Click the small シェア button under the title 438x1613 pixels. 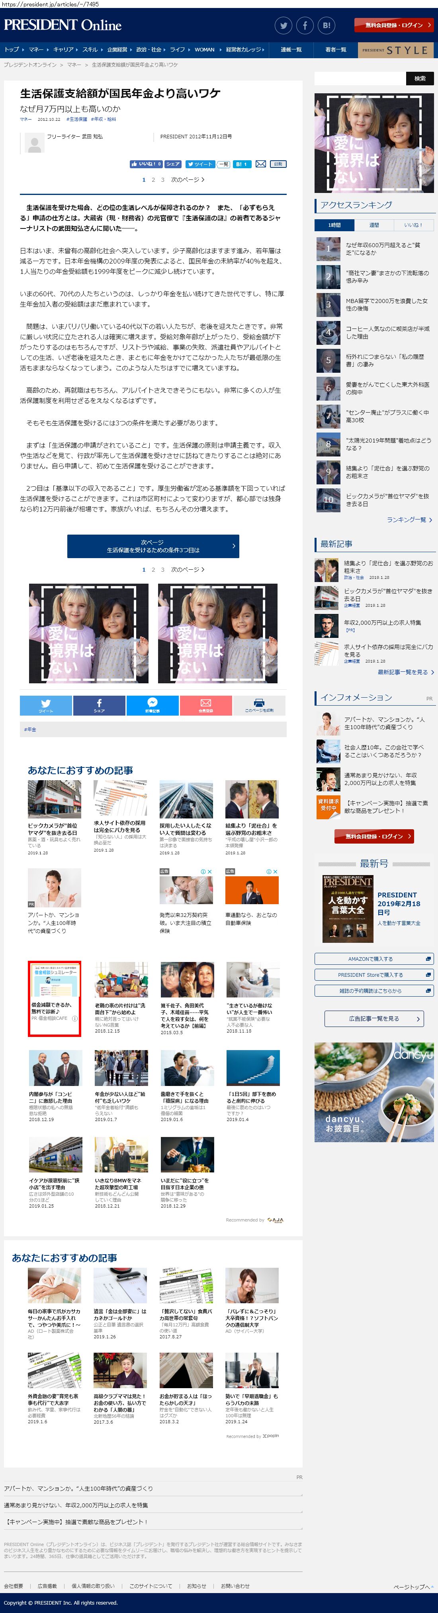point(173,164)
